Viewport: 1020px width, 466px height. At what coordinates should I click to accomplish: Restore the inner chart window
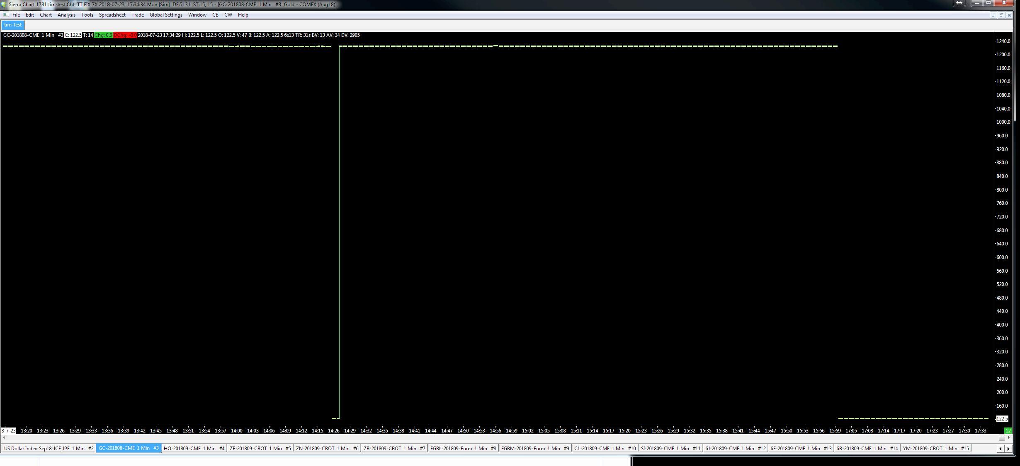[x=1001, y=15]
